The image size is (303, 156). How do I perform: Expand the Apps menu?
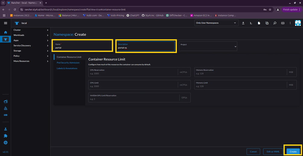point(31,40)
